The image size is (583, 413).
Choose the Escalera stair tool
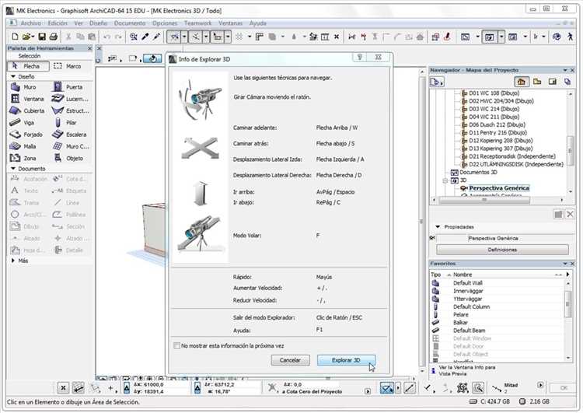coord(69,135)
